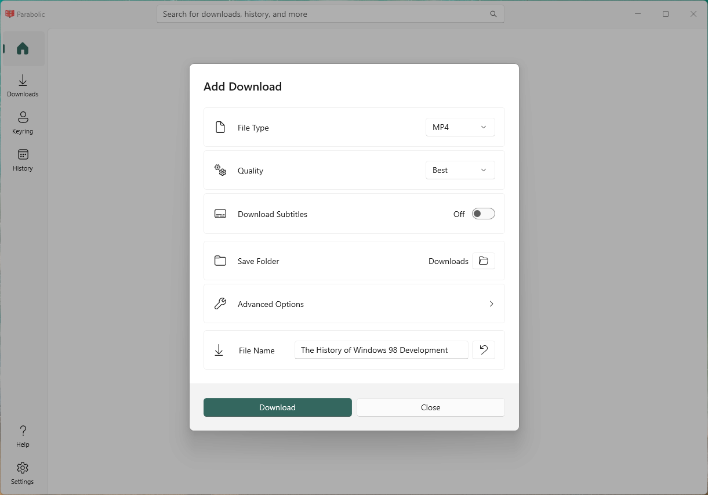708x495 pixels.
Task: Open the Help sidebar item
Action: pos(23,436)
